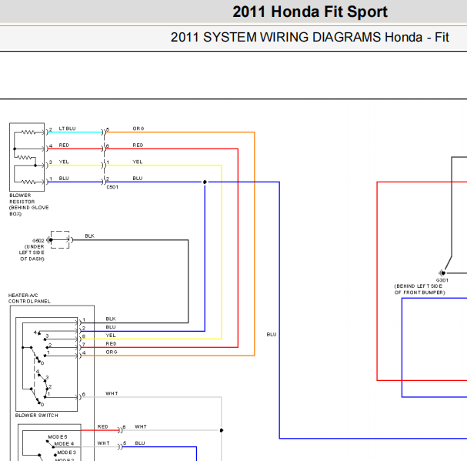The image size is (467, 461).
Task: Click the "WHT" label at blower switch pin 6
Action: (112, 393)
